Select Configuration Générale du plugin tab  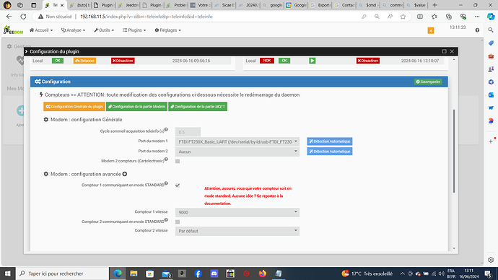[74, 107]
